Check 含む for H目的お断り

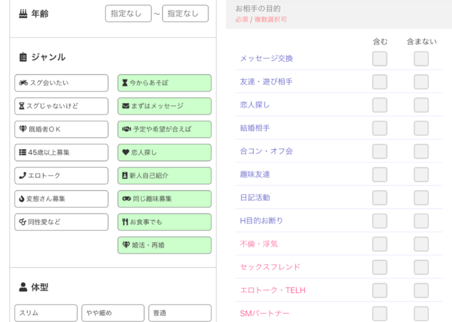380,221
